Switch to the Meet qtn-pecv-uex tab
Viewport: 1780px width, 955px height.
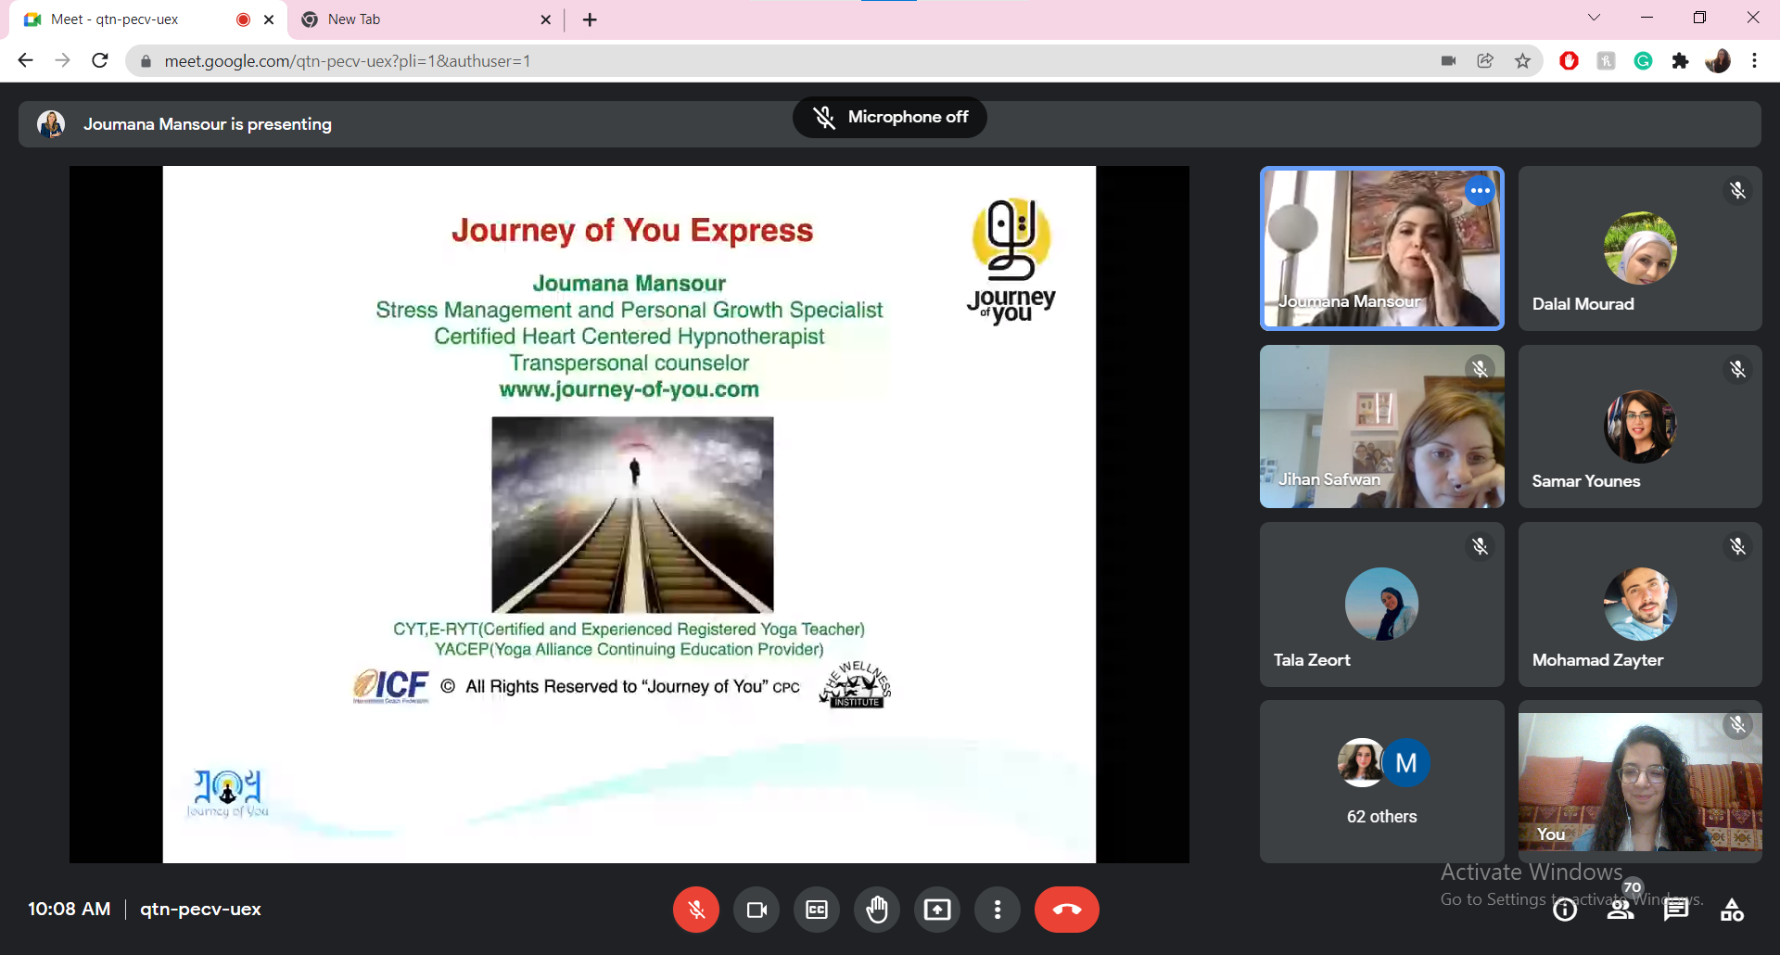148,19
